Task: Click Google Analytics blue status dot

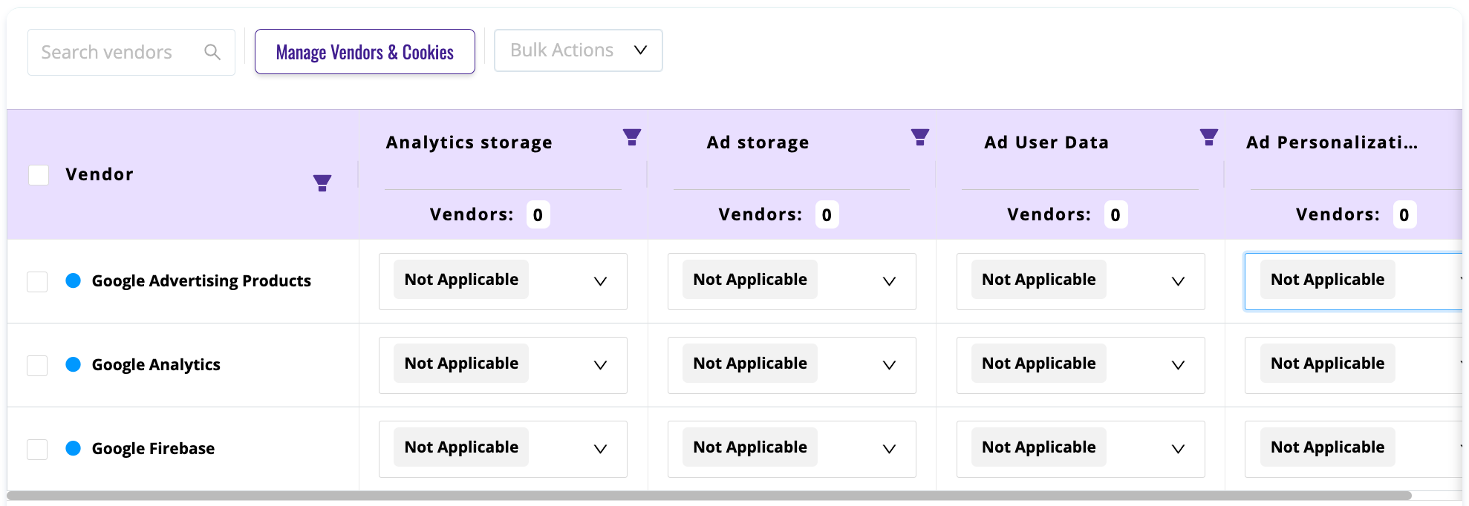Action: tap(73, 364)
